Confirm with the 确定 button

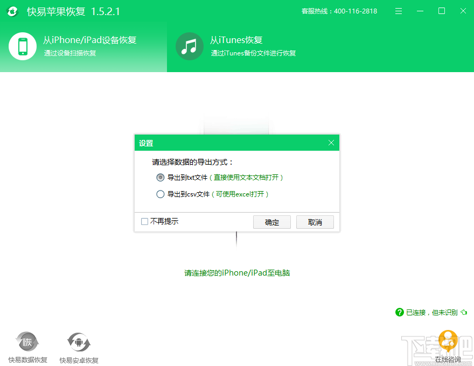[x=272, y=222]
